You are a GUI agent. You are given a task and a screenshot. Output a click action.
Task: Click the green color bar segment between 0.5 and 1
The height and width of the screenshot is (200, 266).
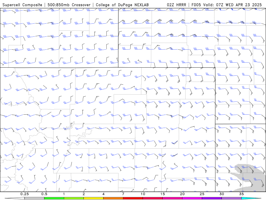point(54,198)
